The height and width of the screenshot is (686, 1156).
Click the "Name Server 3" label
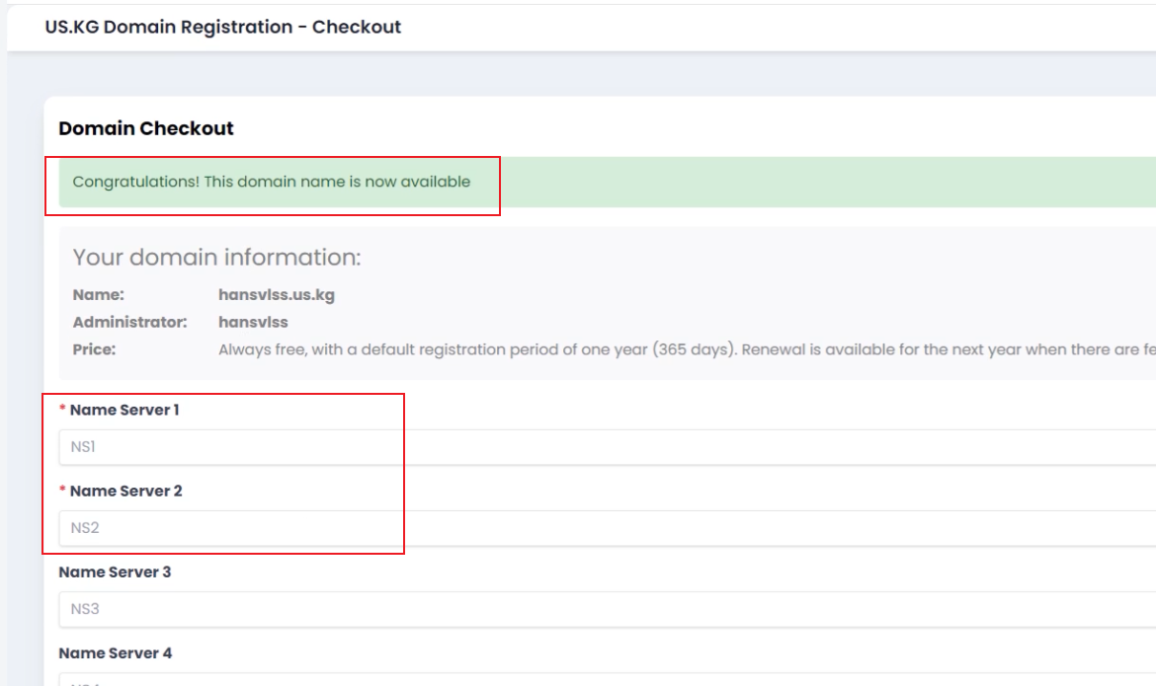coord(115,572)
